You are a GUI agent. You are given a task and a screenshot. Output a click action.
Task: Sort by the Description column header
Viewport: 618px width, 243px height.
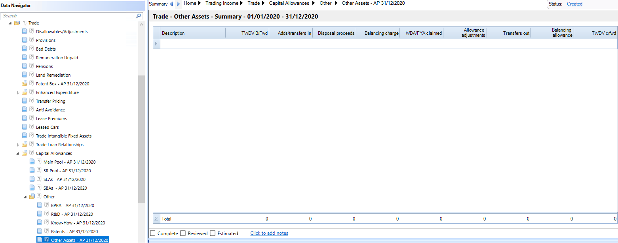coord(193,33)
